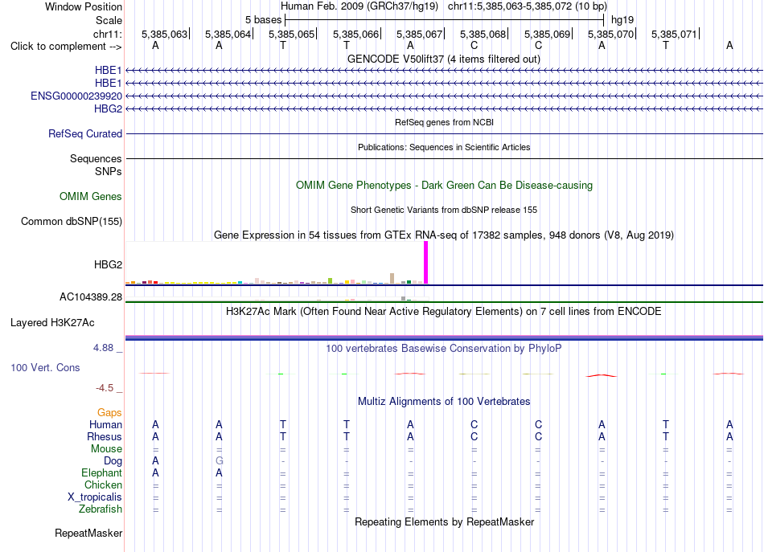Screen dimensions: 764x552
Task: Click the 5,385,071 ruler position
Action: point(675,34)
